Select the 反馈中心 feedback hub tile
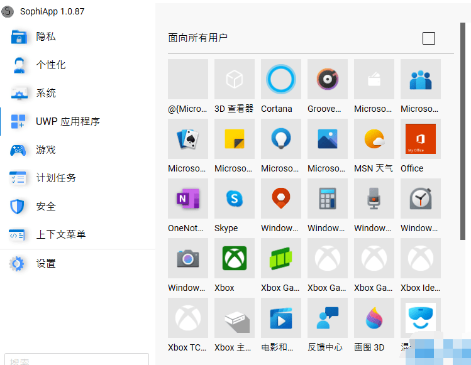 tap(328, 318)
